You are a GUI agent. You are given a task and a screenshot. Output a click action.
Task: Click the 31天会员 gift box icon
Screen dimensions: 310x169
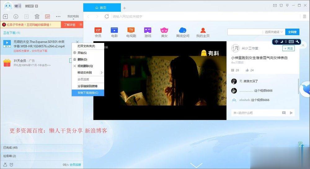click(7, 63)
